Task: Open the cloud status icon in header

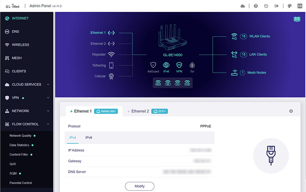Action: (243, 6)
